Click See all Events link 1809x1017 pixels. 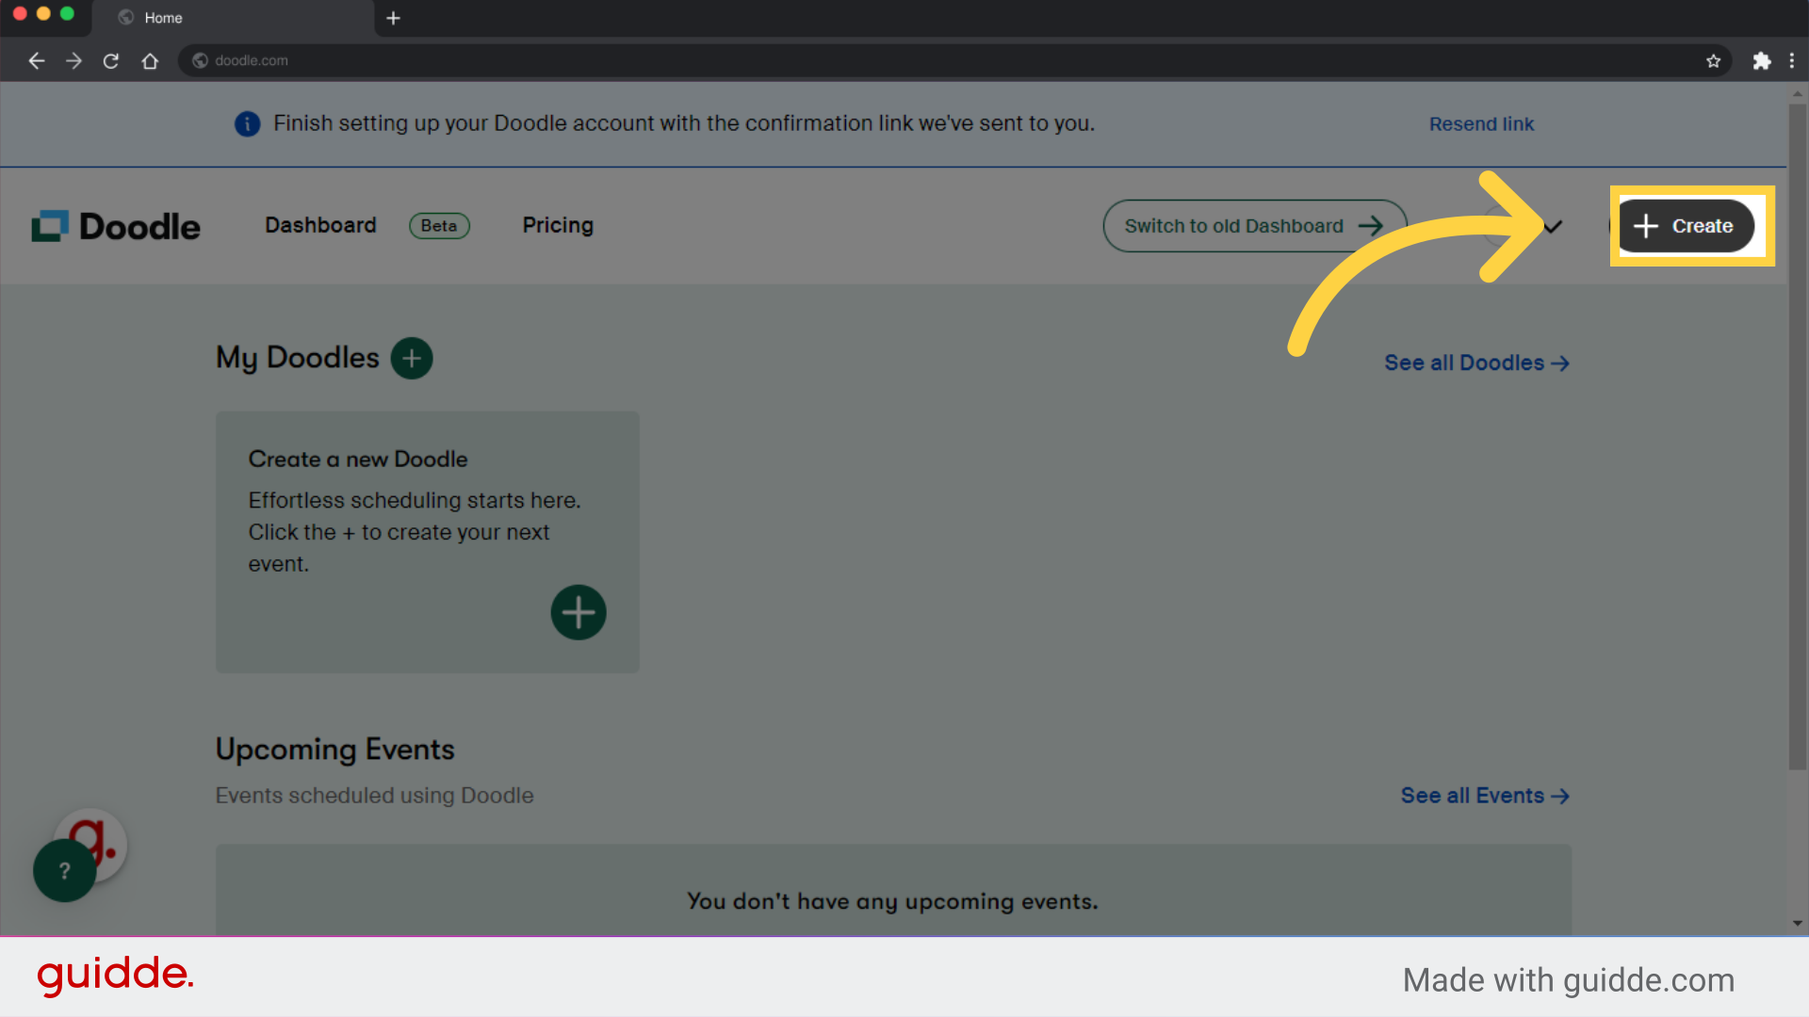1484,796
